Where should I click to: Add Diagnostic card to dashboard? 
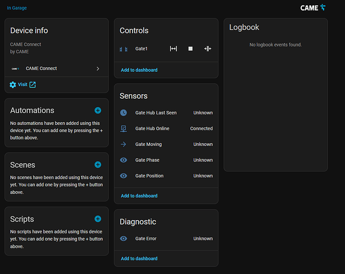point(139,259)
